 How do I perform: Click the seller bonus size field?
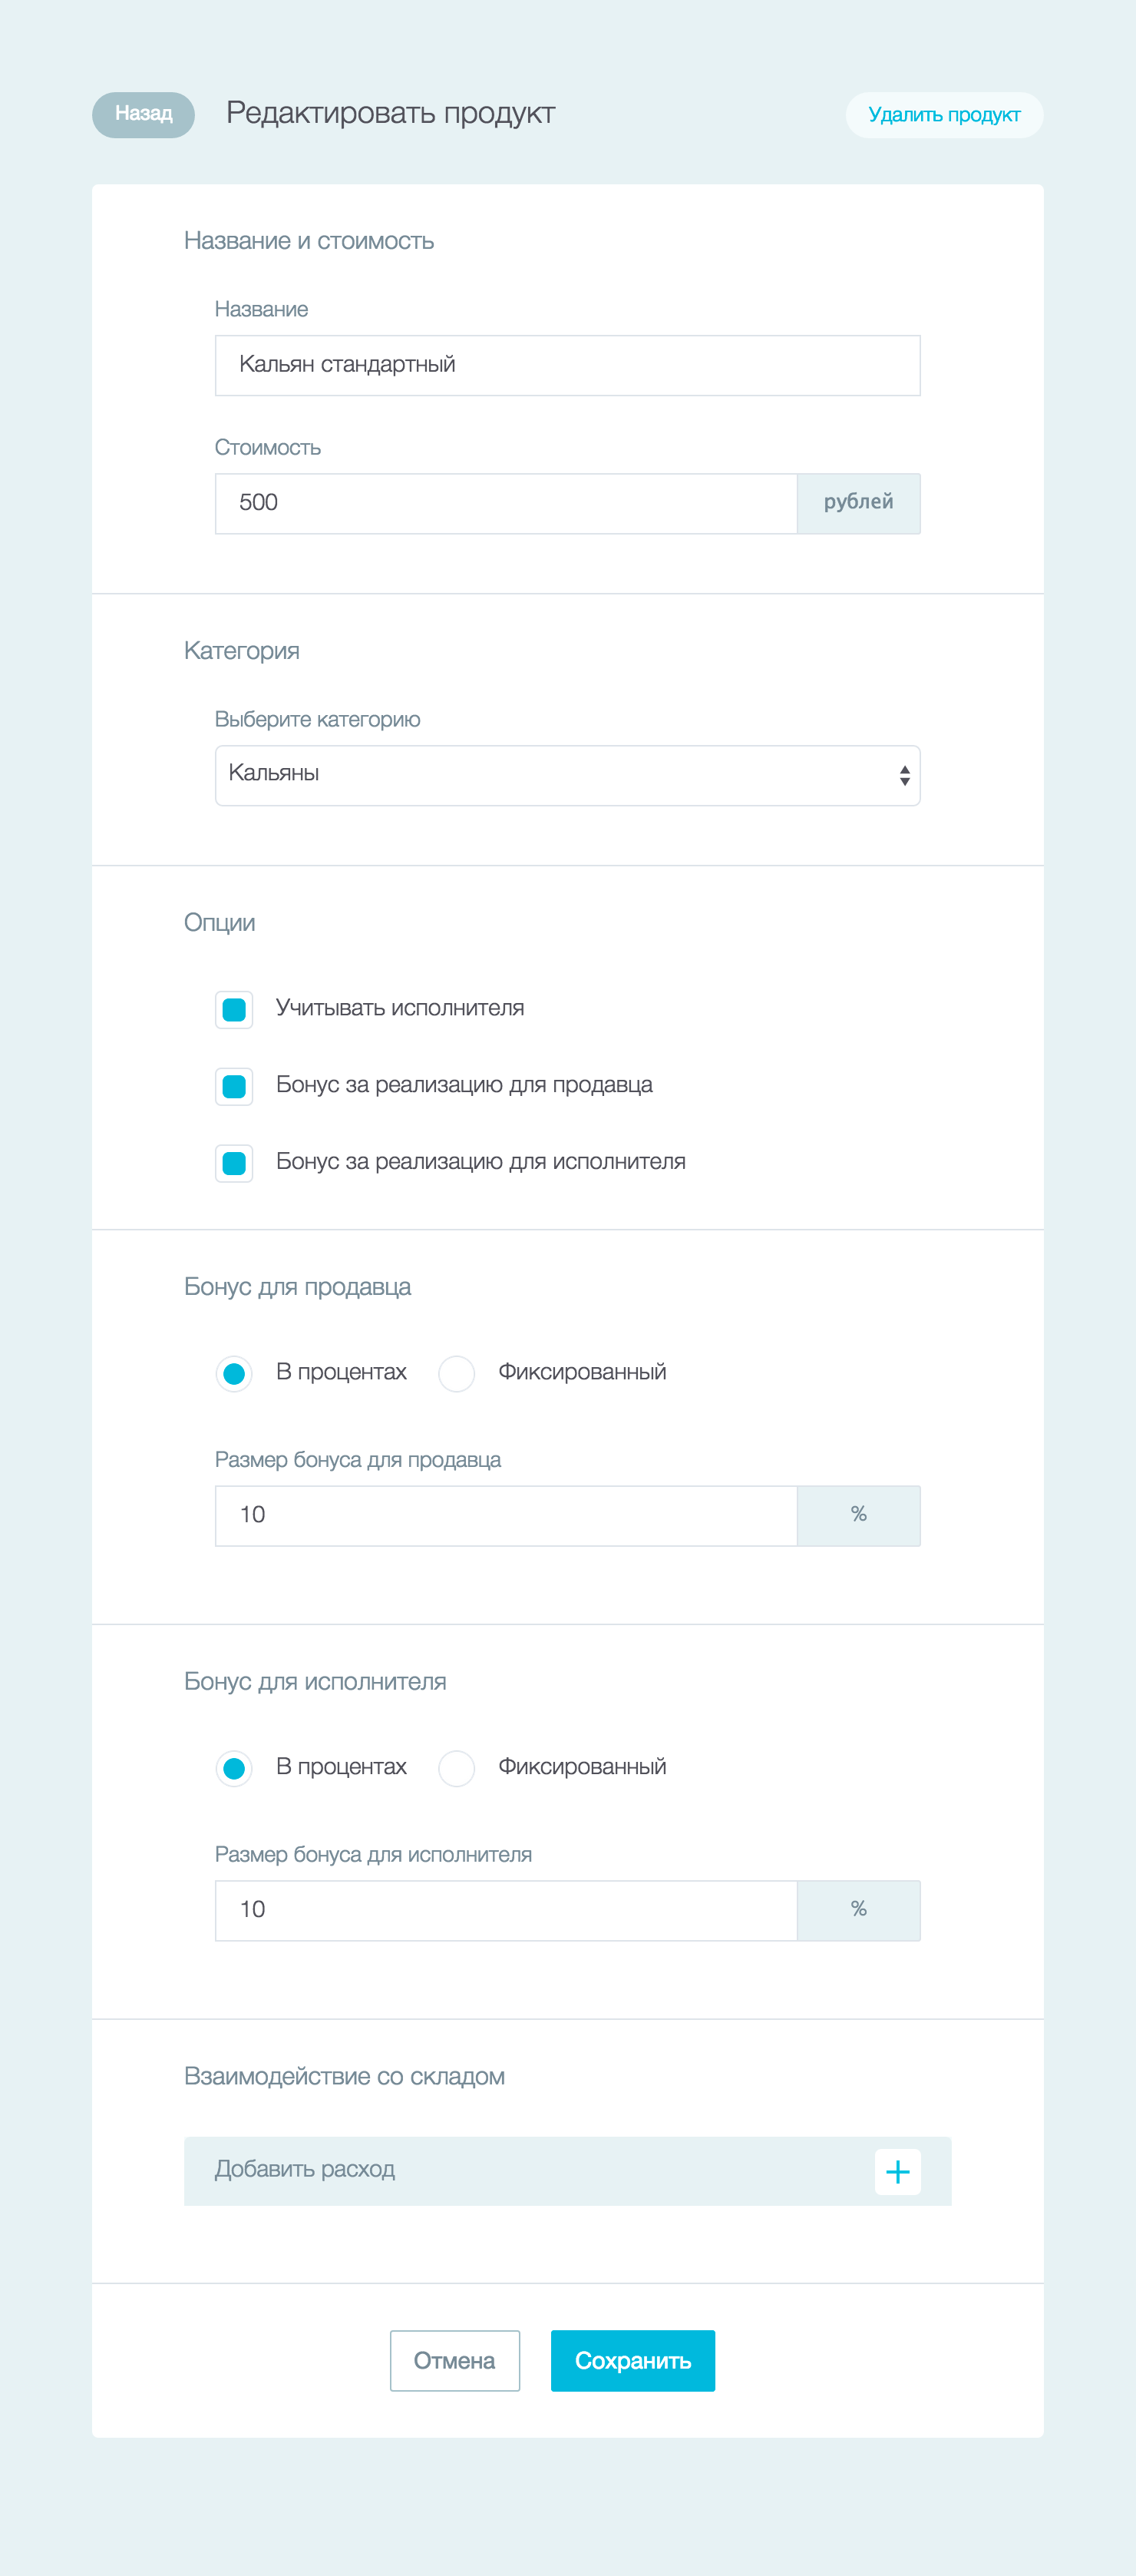pos(506,1515)
